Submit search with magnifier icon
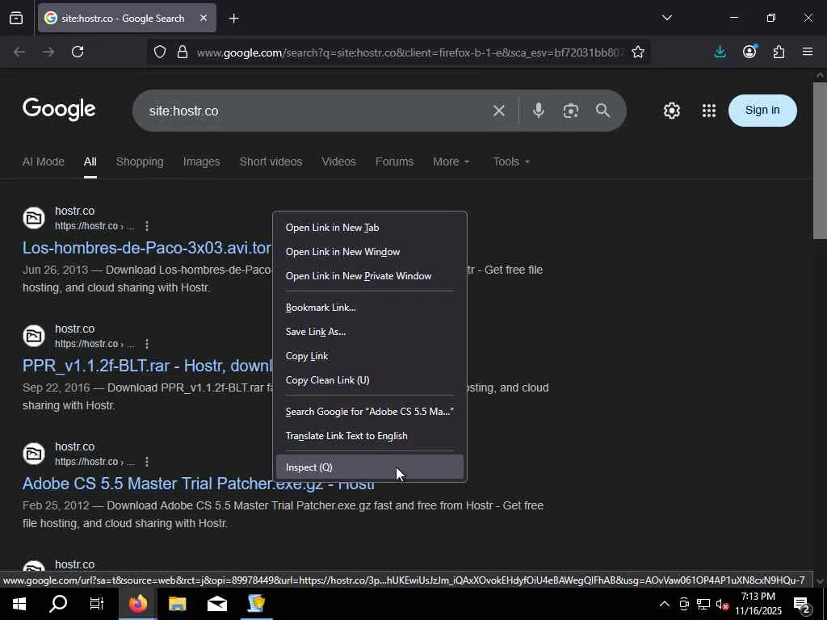The width and height of the screenshot is (827, 620). click(602, 110)
